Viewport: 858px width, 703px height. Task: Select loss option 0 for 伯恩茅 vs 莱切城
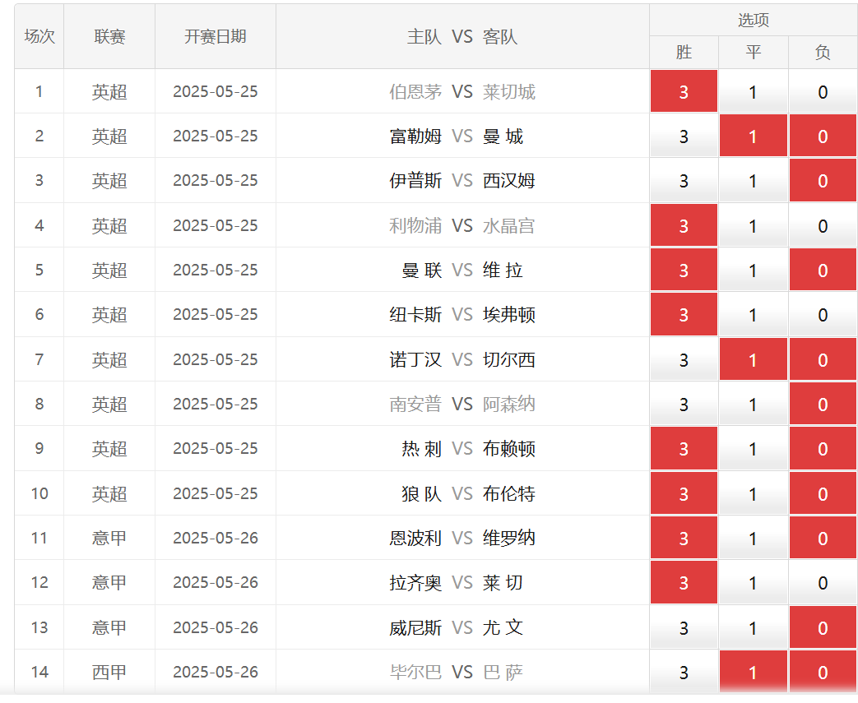click(x=823, y=91)
